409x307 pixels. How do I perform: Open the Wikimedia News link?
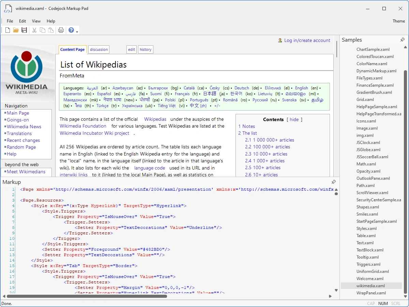pyautogui.click(x=24, y=127)
